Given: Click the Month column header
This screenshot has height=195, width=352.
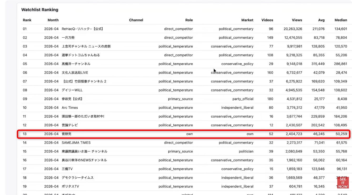Looking at the screenshot, I should [x=53, y=20].
